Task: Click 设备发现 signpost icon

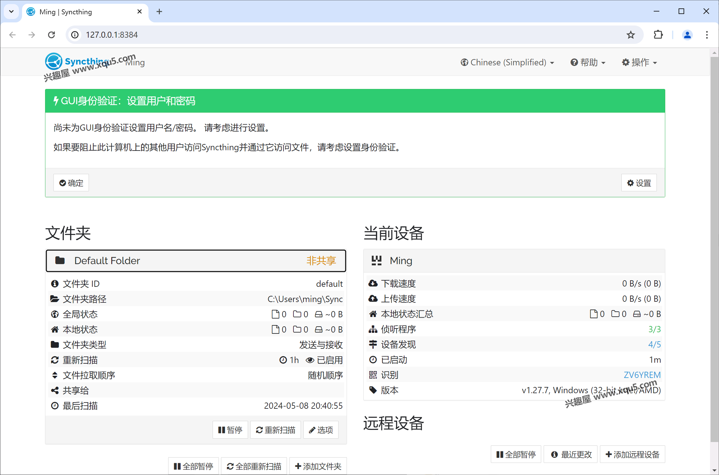Action: click(x=373, y=344)
